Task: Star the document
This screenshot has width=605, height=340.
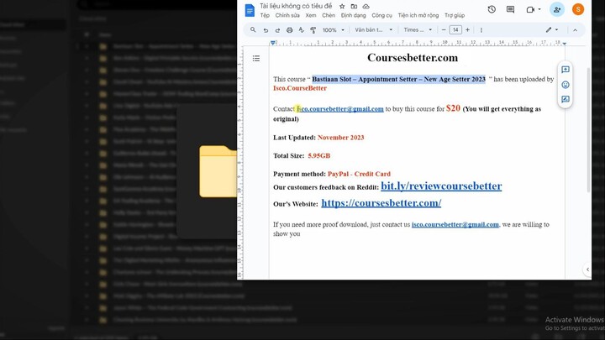Action: (342, 6)
